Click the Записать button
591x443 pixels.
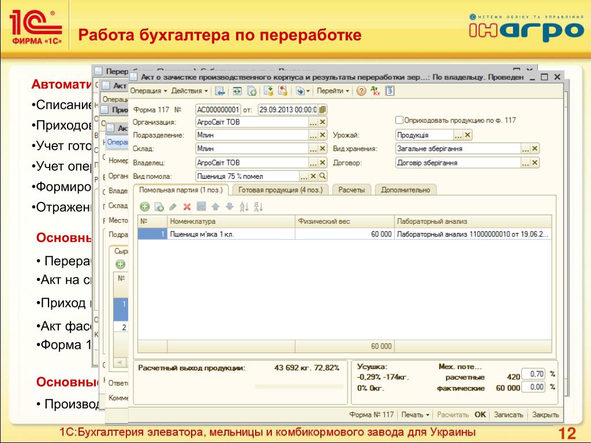coord(508,414)
